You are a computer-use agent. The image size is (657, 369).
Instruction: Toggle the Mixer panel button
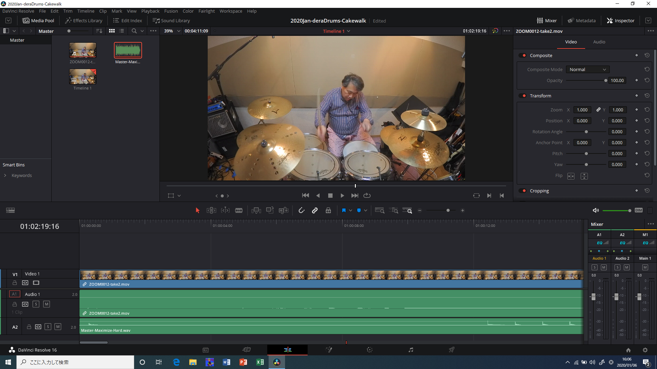(547, 20)
